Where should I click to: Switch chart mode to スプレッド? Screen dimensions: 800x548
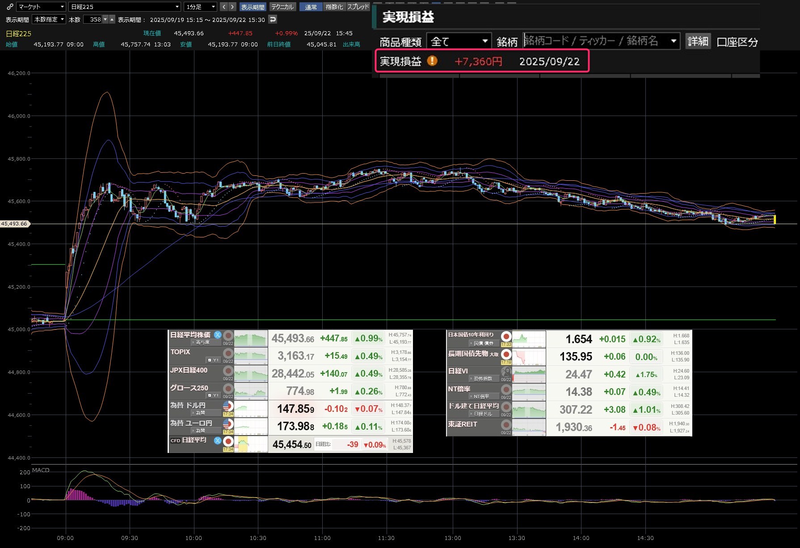[358, 7]
